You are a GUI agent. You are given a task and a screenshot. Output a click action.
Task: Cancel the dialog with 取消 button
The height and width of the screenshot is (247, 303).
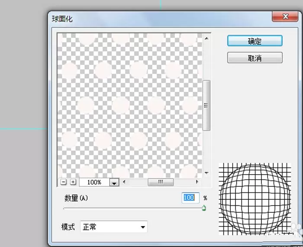coord(255,58)
